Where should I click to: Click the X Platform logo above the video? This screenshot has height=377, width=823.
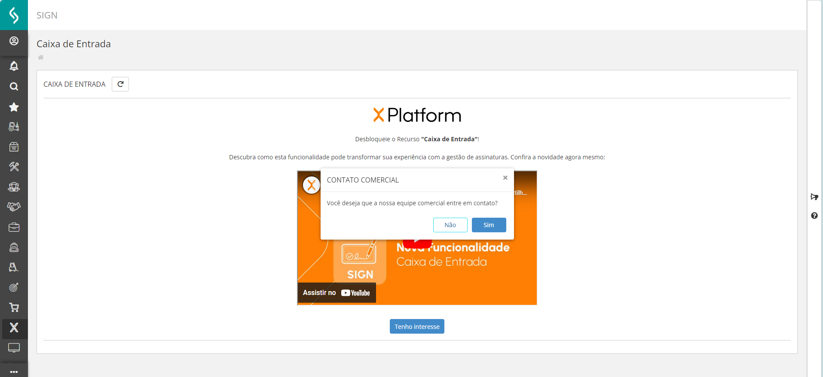pos(417,115)
